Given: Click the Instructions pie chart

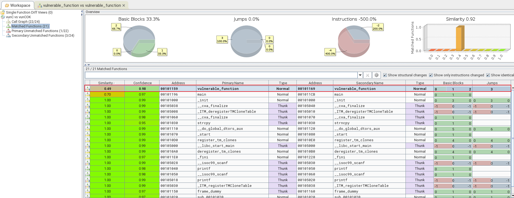Looking at the screenshot, I should tap(354, 41).
